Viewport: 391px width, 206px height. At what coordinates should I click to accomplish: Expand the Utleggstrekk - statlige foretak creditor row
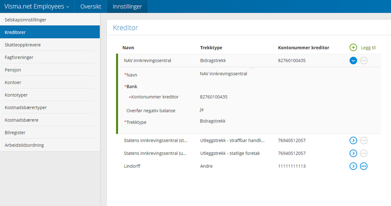click(353, 153)
